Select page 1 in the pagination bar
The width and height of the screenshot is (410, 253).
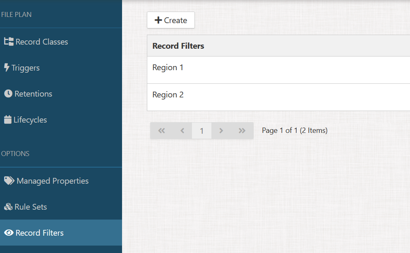point(201,130)
